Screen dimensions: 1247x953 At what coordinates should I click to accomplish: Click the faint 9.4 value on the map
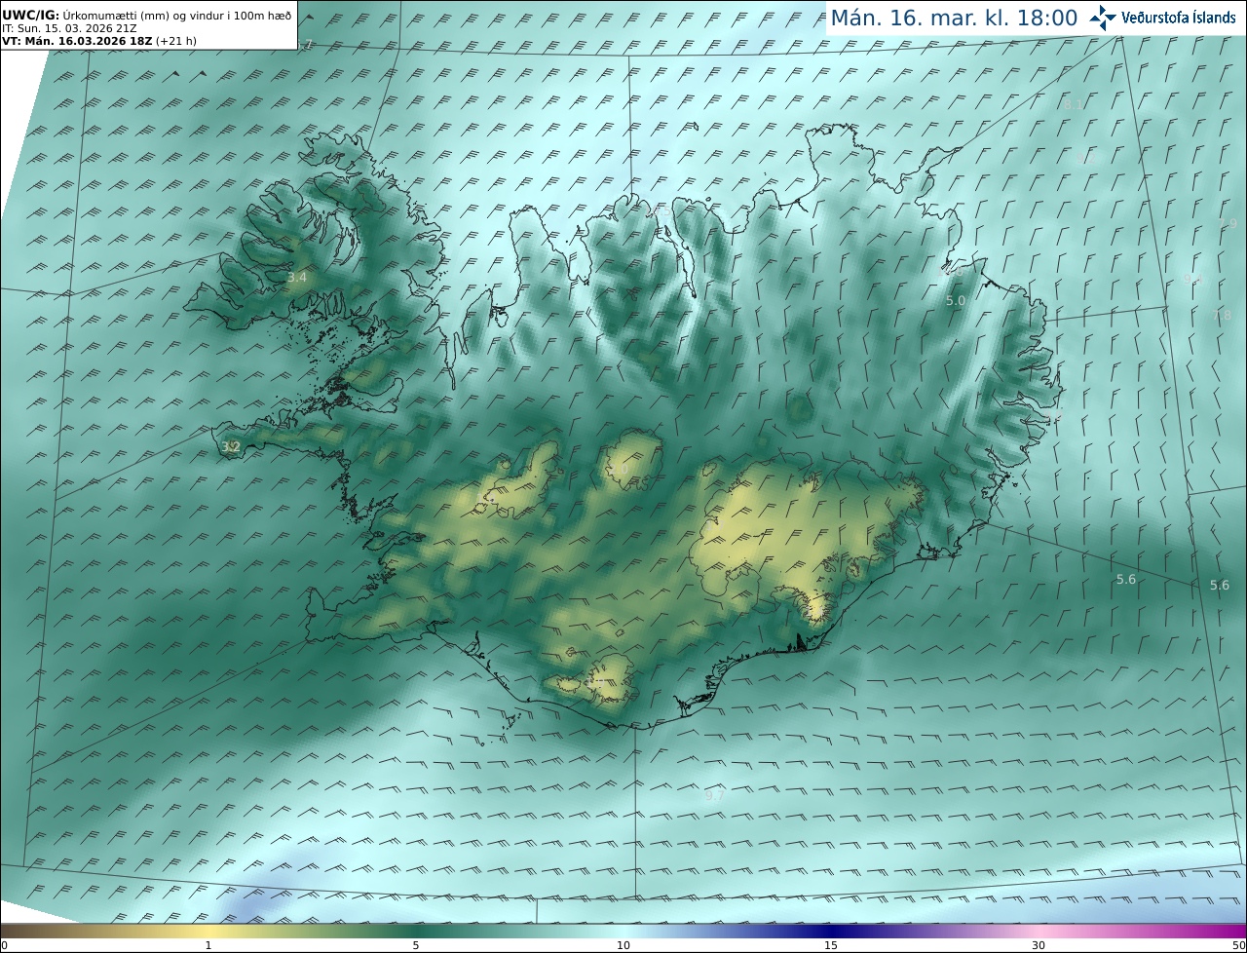[x=1192, y=279]
